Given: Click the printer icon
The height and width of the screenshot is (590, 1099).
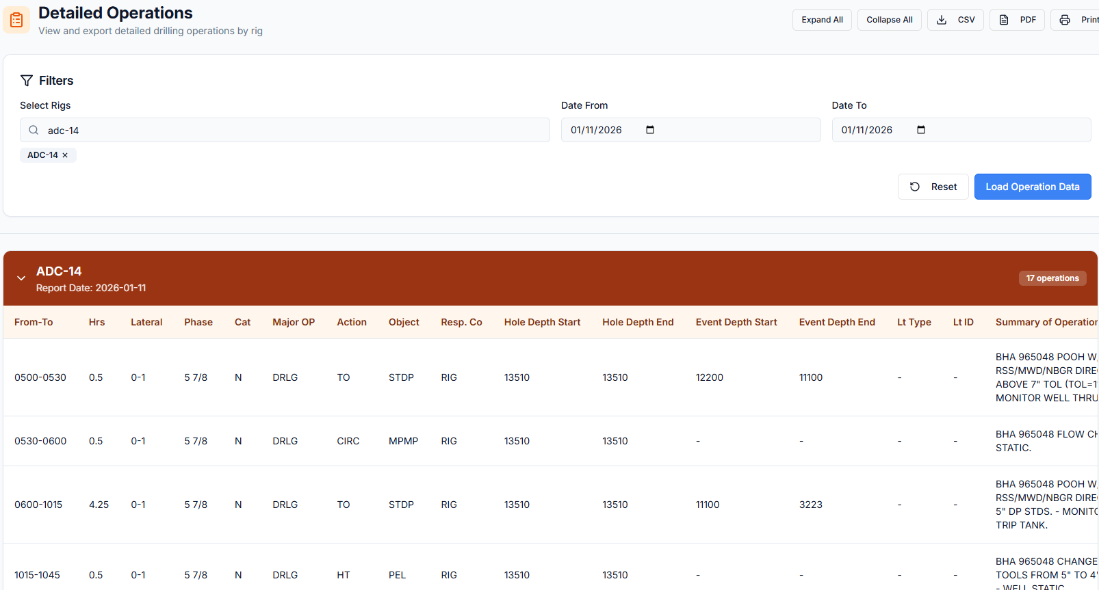Looking at the screenshot, I should 1065,20.
